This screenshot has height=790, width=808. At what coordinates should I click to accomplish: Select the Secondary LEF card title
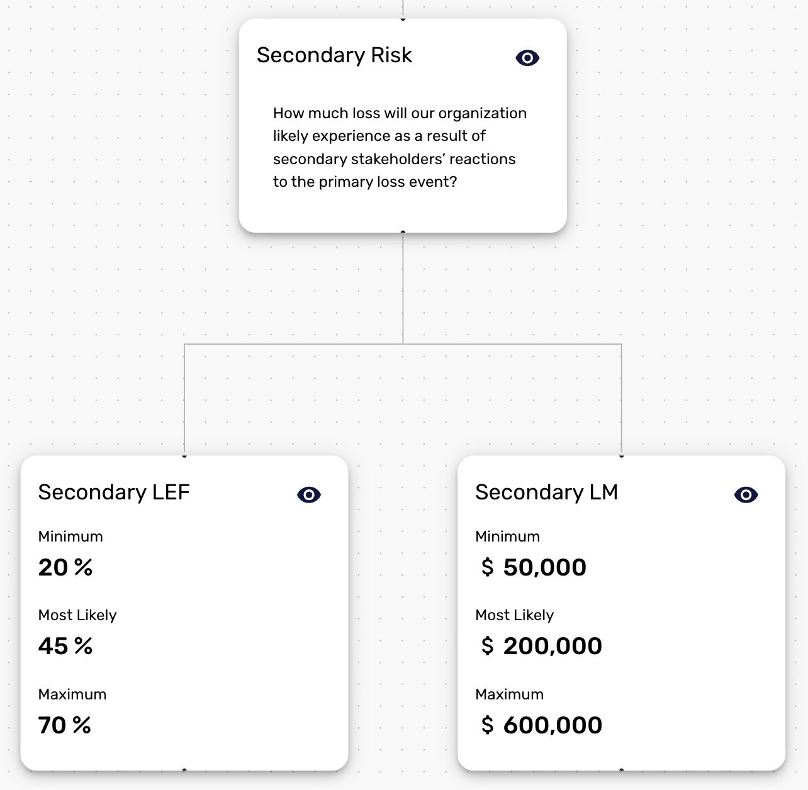click(114, 492)
